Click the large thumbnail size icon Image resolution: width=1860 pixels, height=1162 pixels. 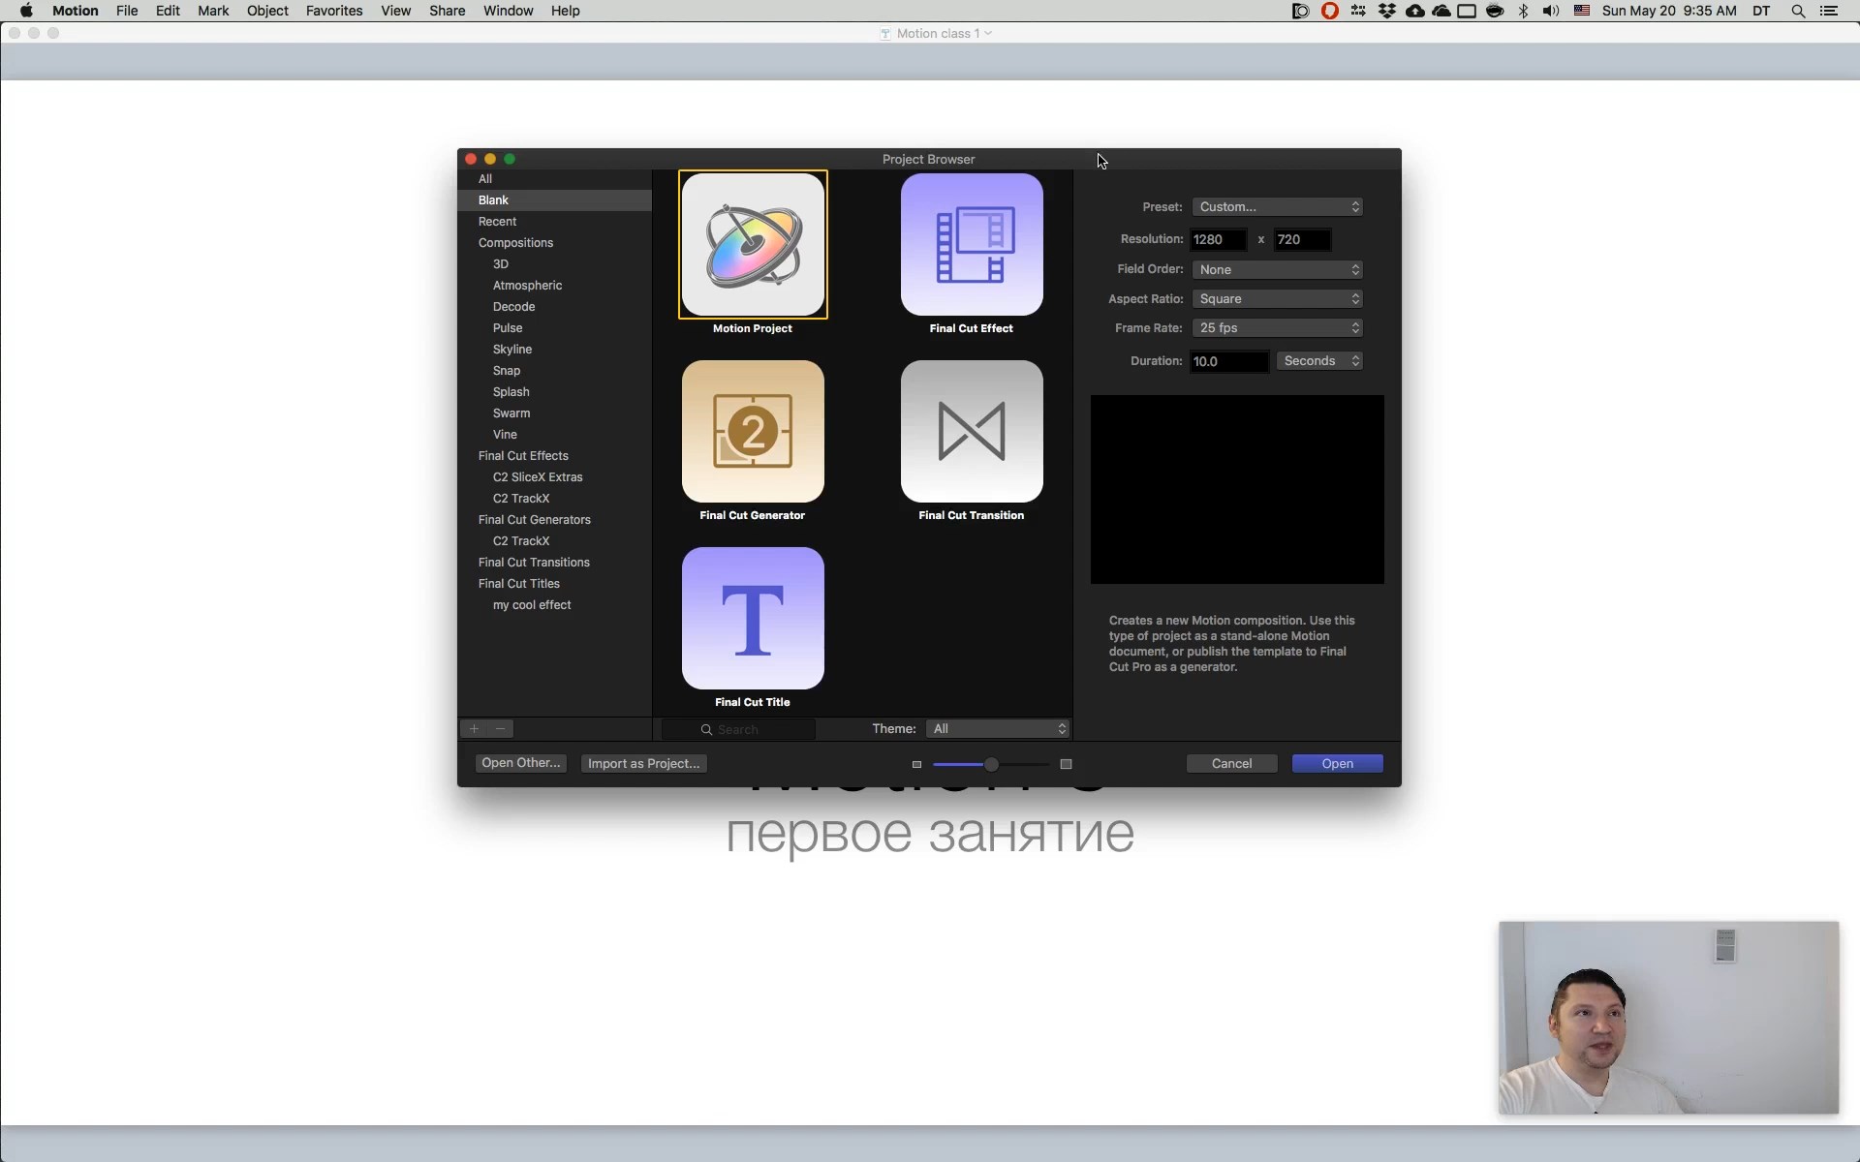coord(1066,764)
